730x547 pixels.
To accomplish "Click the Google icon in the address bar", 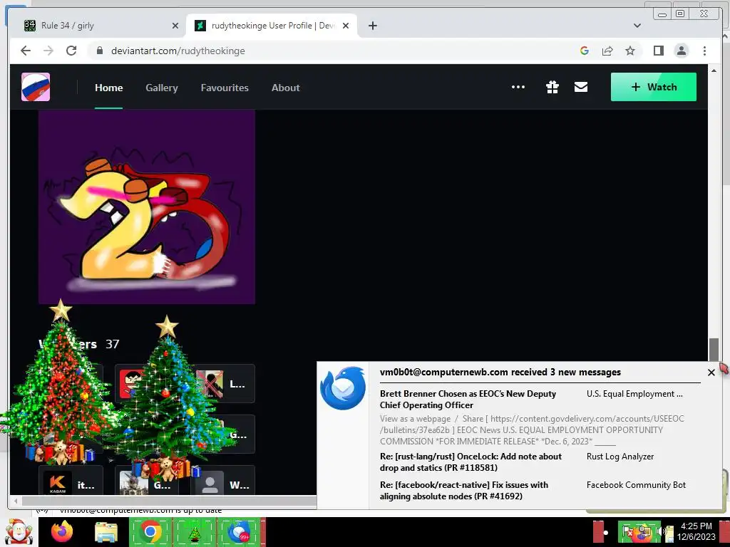I will tap(585, 51).
